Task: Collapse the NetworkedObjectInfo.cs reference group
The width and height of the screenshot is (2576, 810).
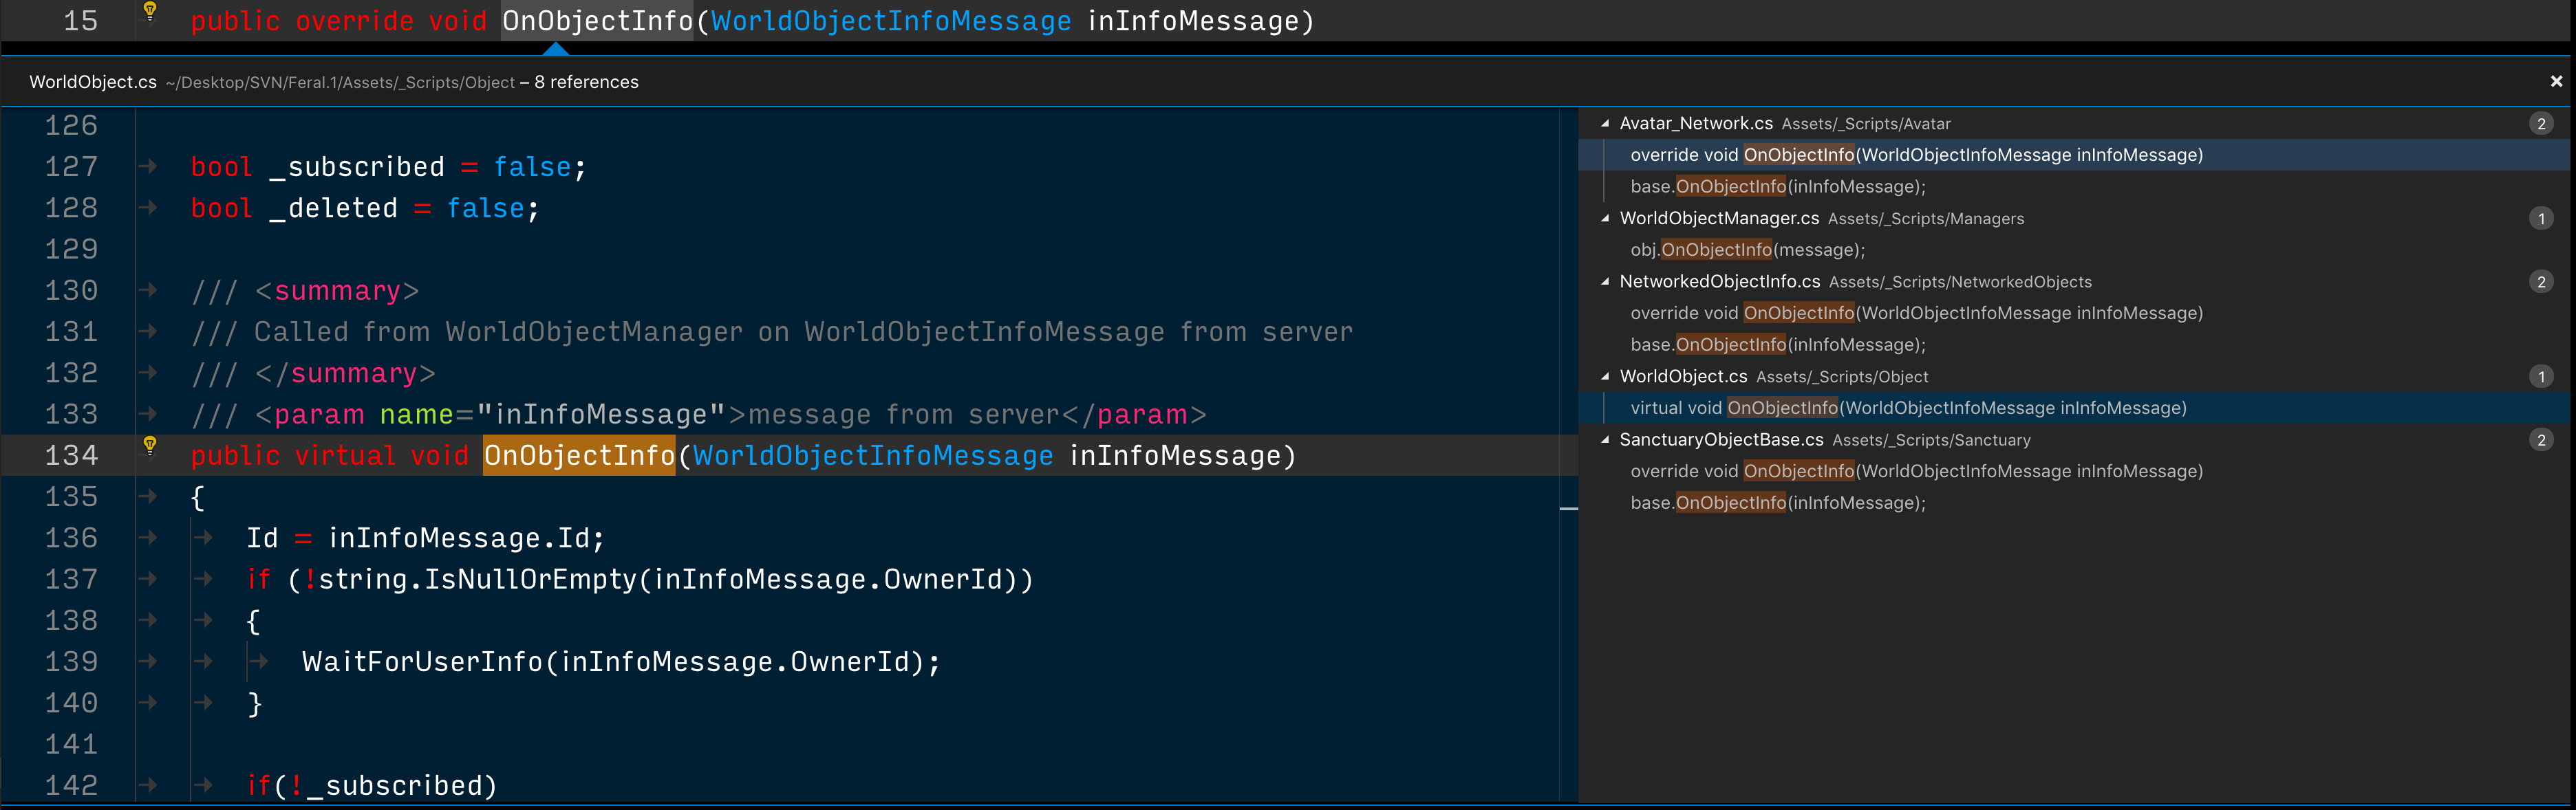Action: tap(1605, 282)
